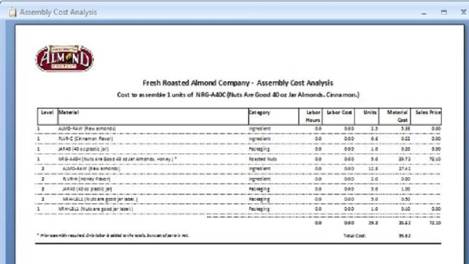This screenshot has height=264, width=469.
Task: Click the level 2 'JAR40 (40 oz plastic jar)' material
Action: (x=87, y=189)
